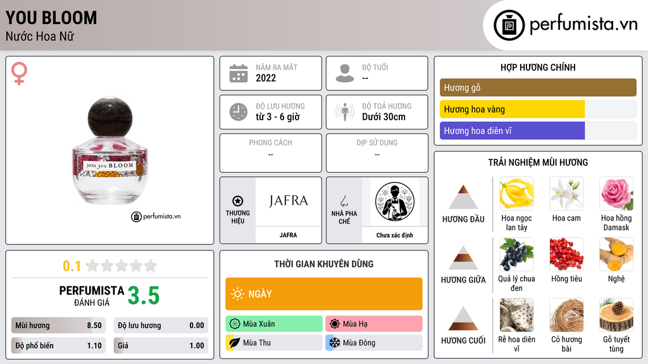Select the Nghệ turmeric image

point(616,254)
